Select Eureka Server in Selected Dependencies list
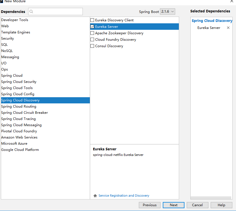Image resolution: width=236 pixels, height=211 pixels. 209,28
